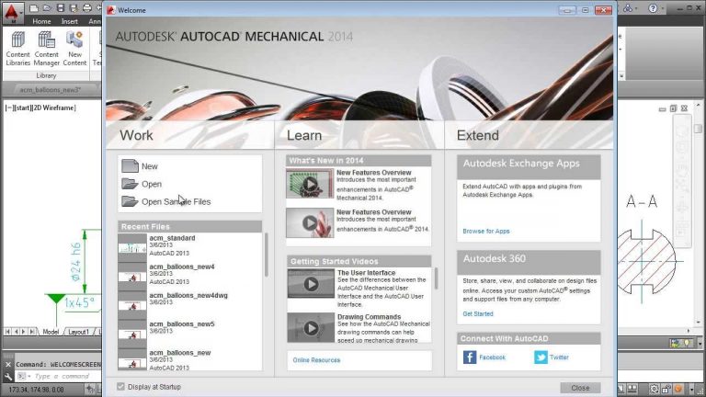
Task: Click the Facebook icon
Action: (x=470, y=357)
